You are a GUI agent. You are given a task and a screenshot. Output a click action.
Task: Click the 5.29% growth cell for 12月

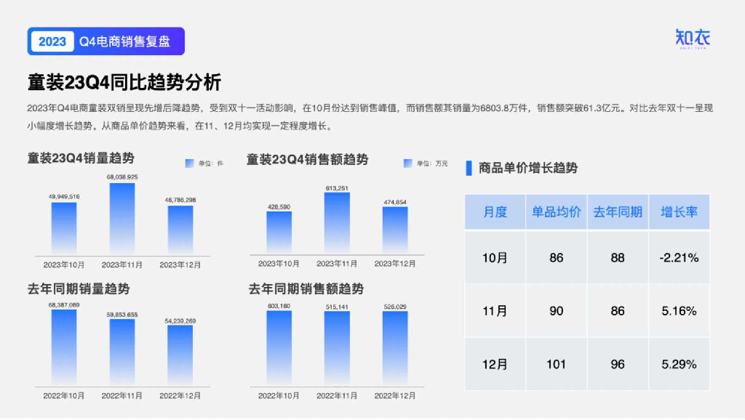click(x=680, y=365)
